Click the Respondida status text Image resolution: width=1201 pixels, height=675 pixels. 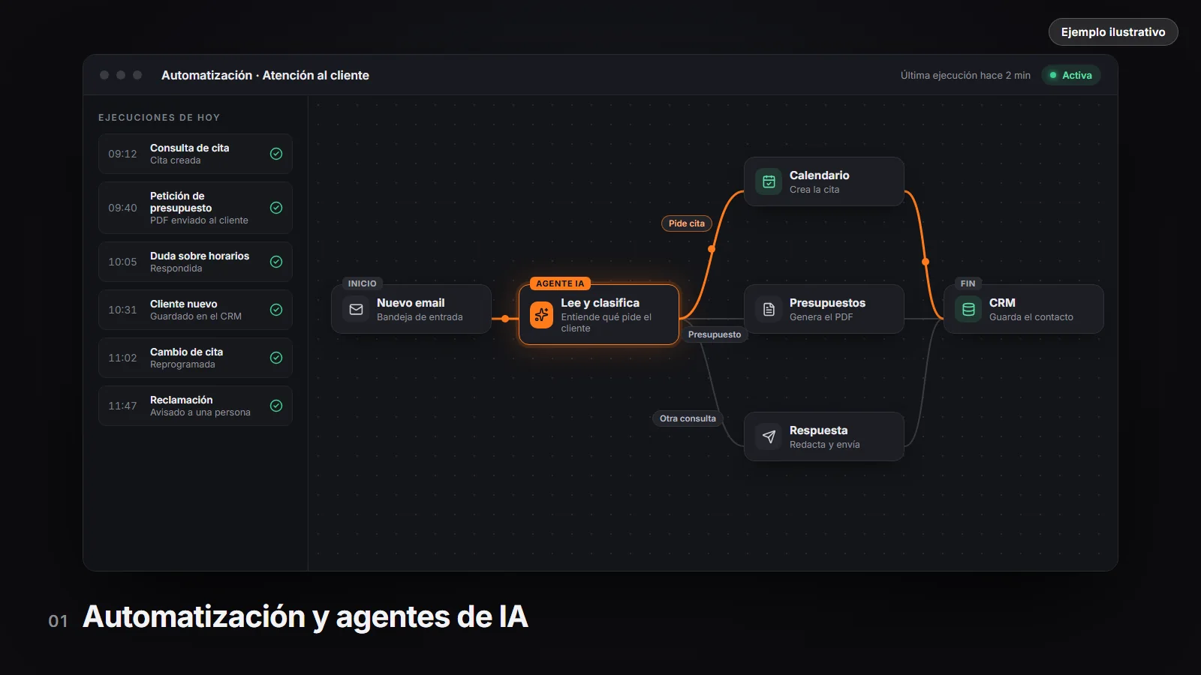(x=176, y=268)
